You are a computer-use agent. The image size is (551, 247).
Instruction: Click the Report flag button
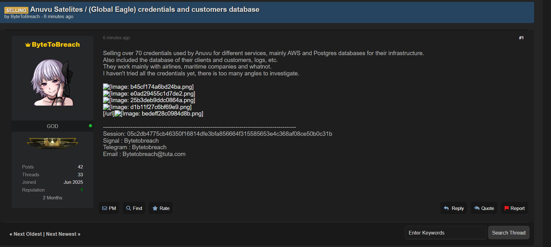click(x=514, y=208)
